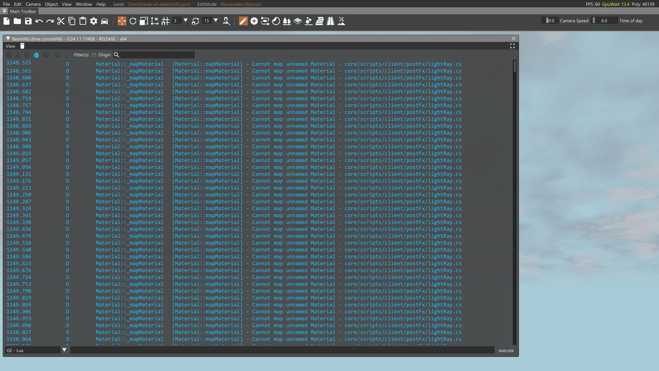Toggle grid snapping icon
659x371 pixels.
click(165, 21)
